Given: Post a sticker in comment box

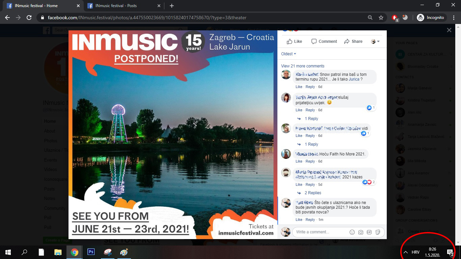Looking at the screenshot, I should [x=378, y=232].
